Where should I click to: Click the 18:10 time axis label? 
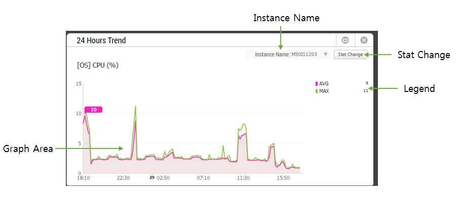pyautogui.click(x=84, y=178)
